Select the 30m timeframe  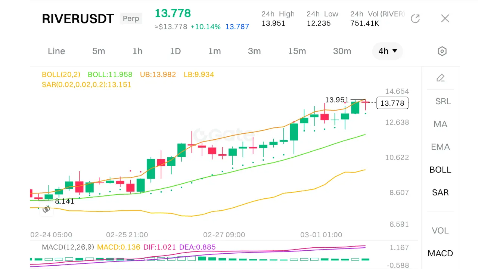342,51
